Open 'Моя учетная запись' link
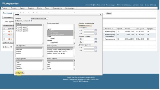 click(x=124, y=5)
